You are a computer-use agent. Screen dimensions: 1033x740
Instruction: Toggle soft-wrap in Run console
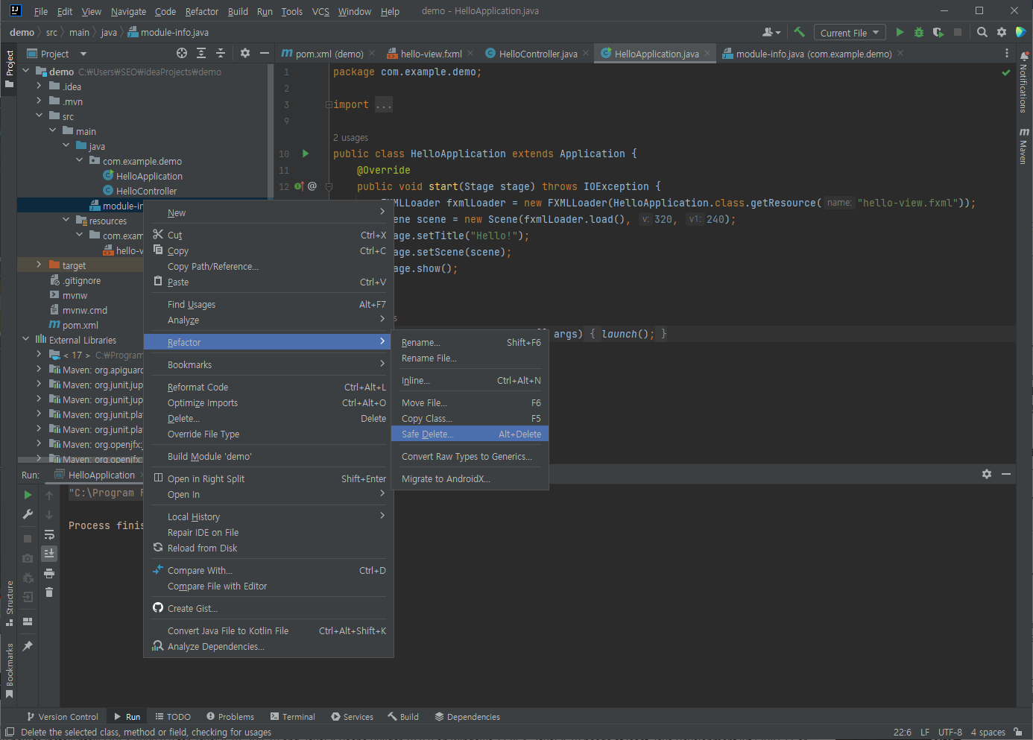coord(49,534)
